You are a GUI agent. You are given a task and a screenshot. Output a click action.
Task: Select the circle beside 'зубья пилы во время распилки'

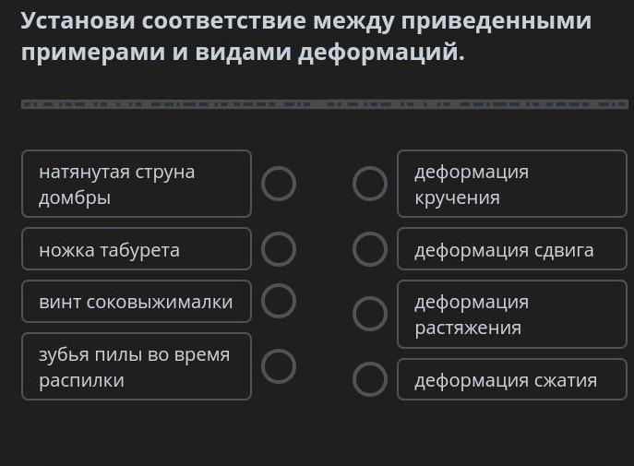pyautogui.click(x=279, y=366)
